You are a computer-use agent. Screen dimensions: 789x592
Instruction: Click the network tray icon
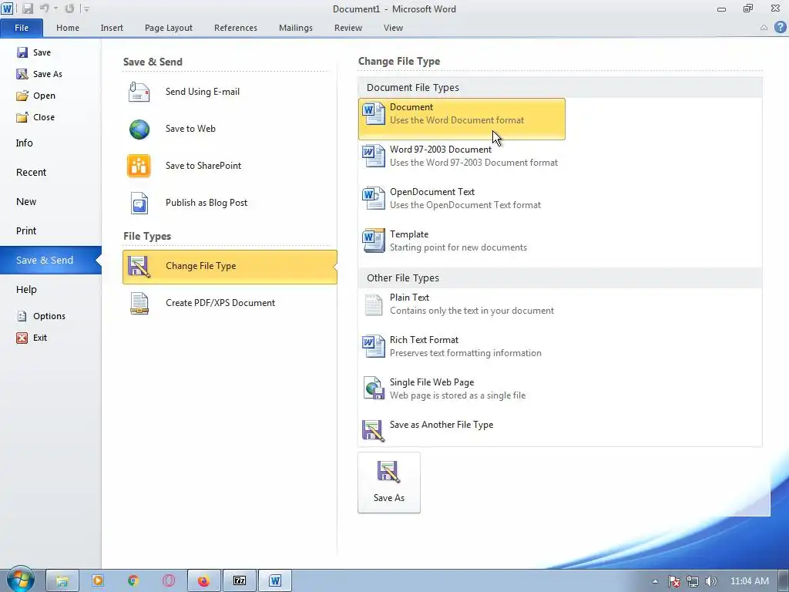pyautogui.click(x=693, y=581)
